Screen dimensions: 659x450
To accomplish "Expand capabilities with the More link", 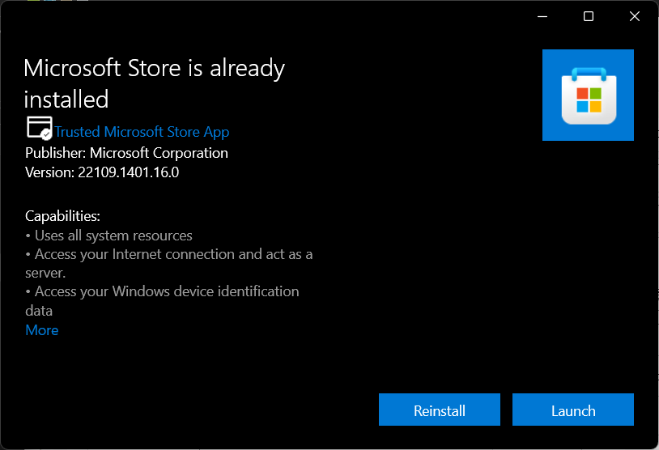I will tap(42, 330).
